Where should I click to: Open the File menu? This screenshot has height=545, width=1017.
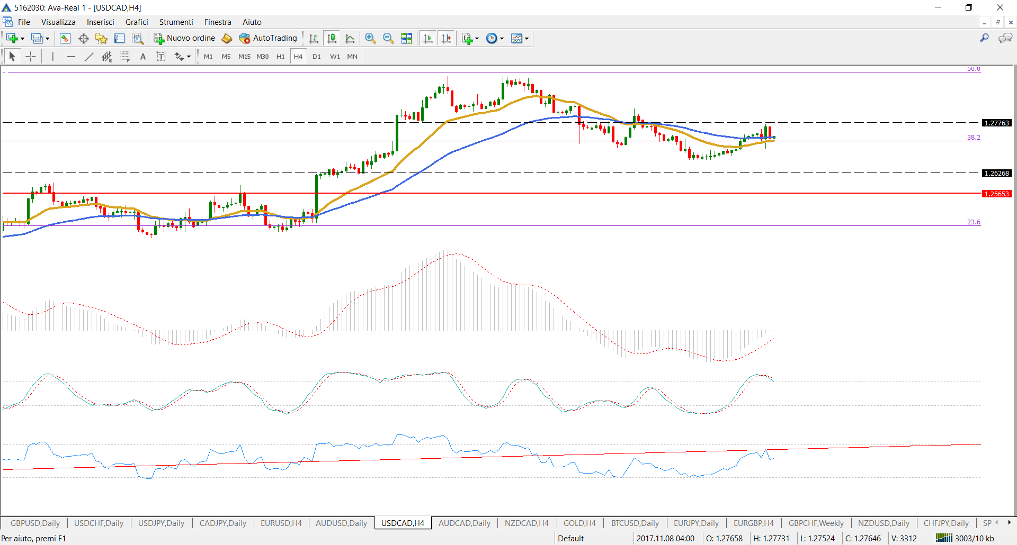point(24,22)
